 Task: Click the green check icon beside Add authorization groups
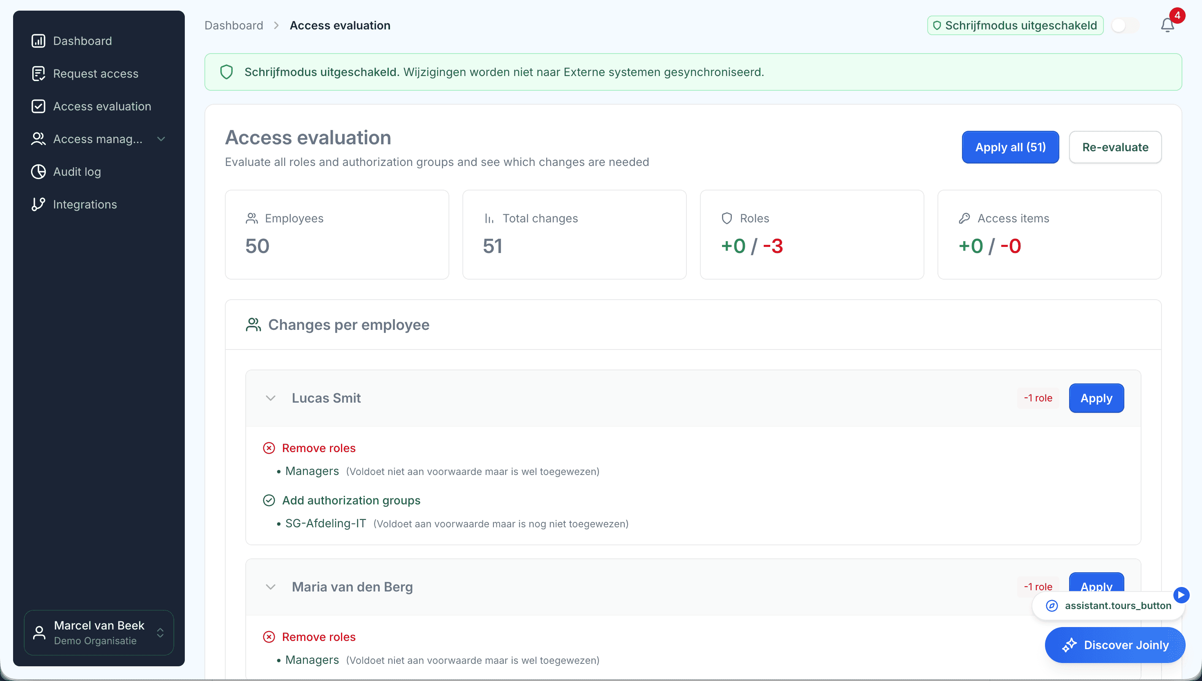[269, 501]
